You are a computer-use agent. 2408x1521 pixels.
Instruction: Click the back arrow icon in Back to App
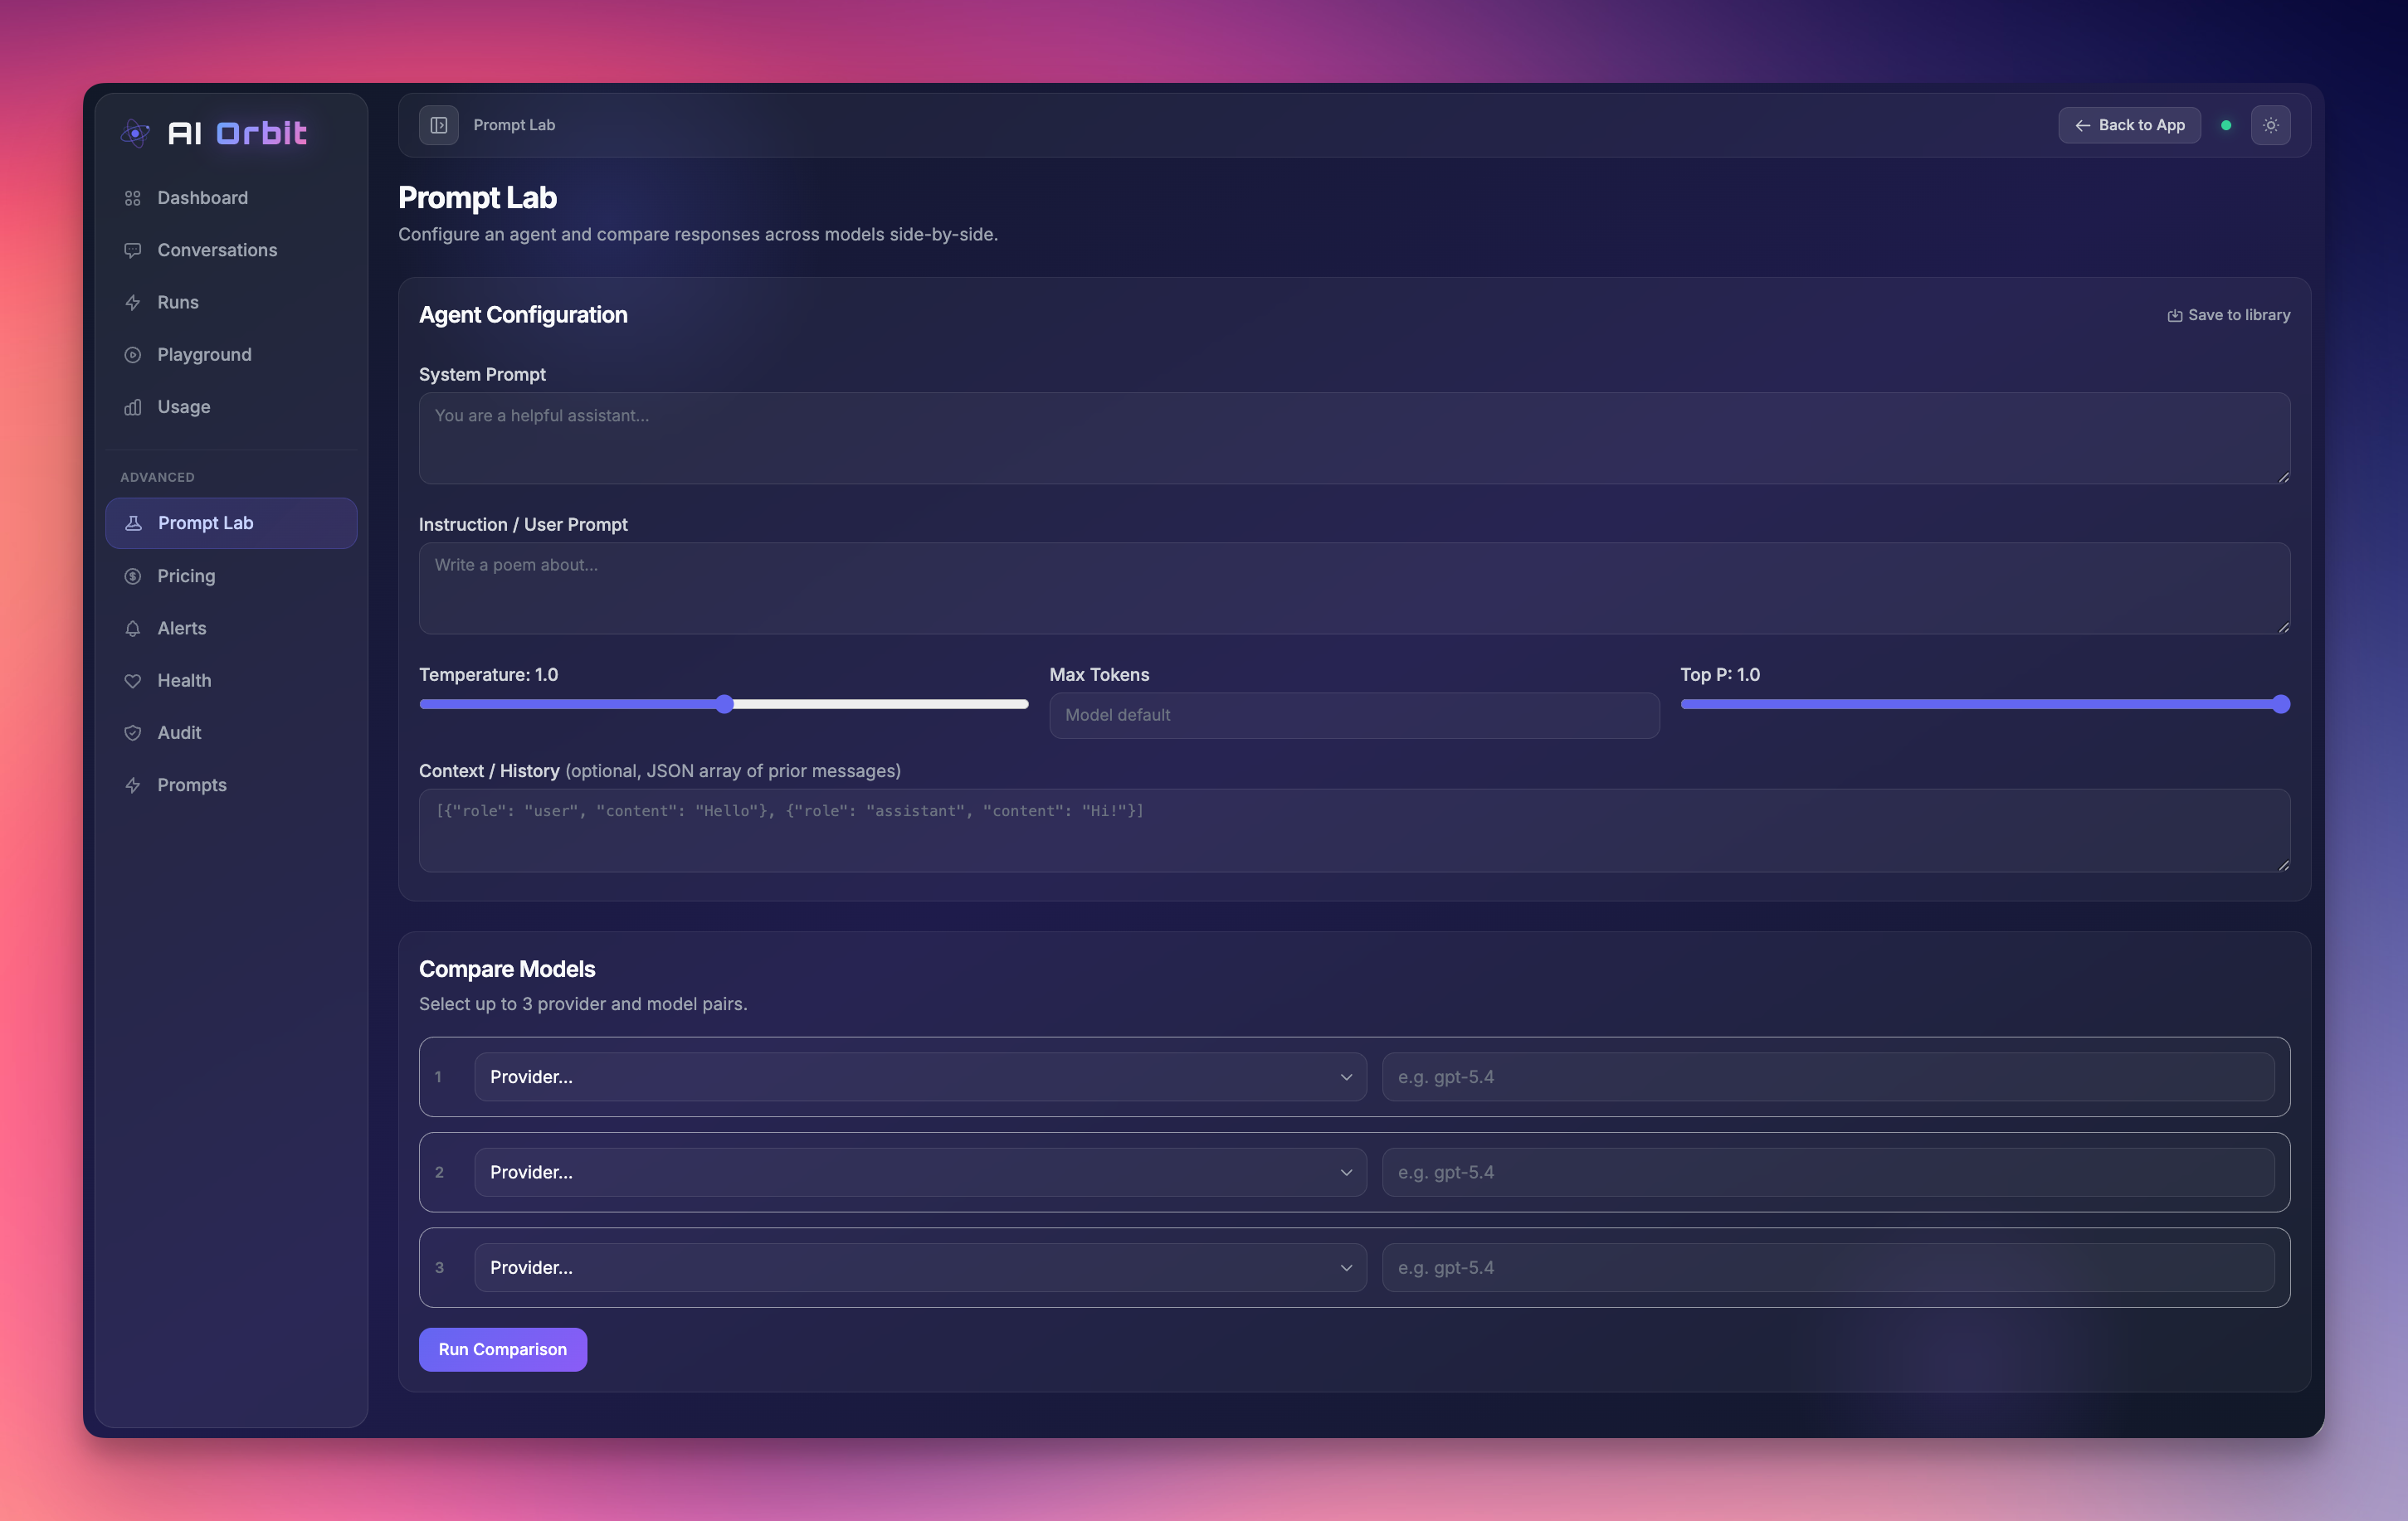click(x=2082, y=126)
